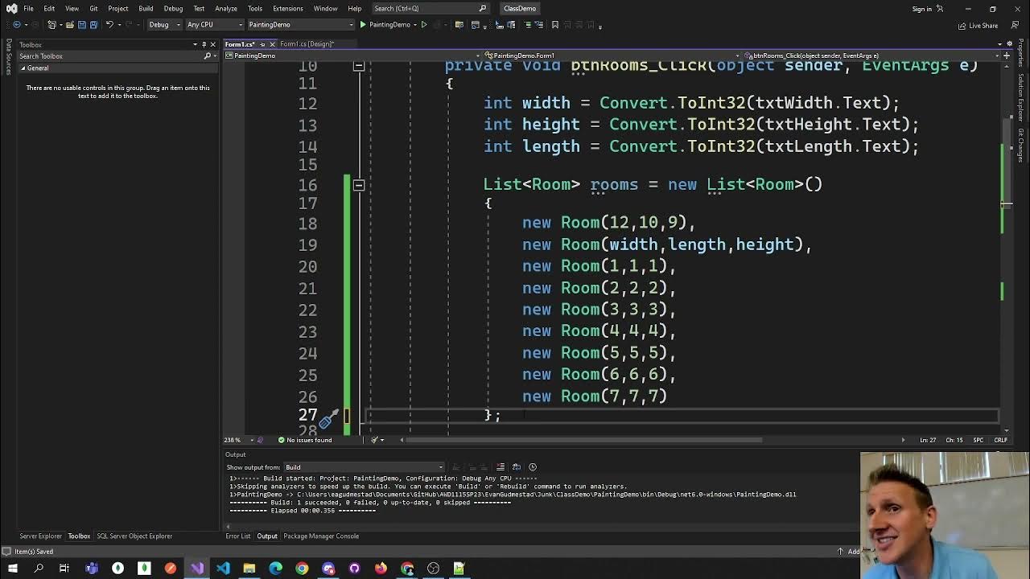Viewport: 1030px width, 579px height.
Task: Click Start Without Debugging outline play icon
Action: point(424,25)
